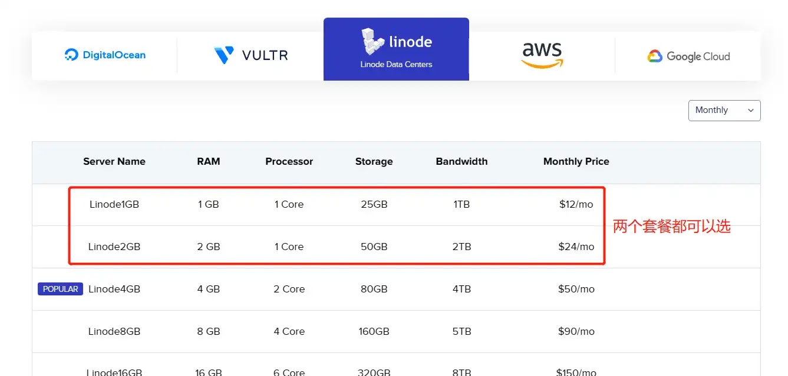
Task: Select the Linode2GB server row
Action: pyautogui.click(x=396, y=247)
